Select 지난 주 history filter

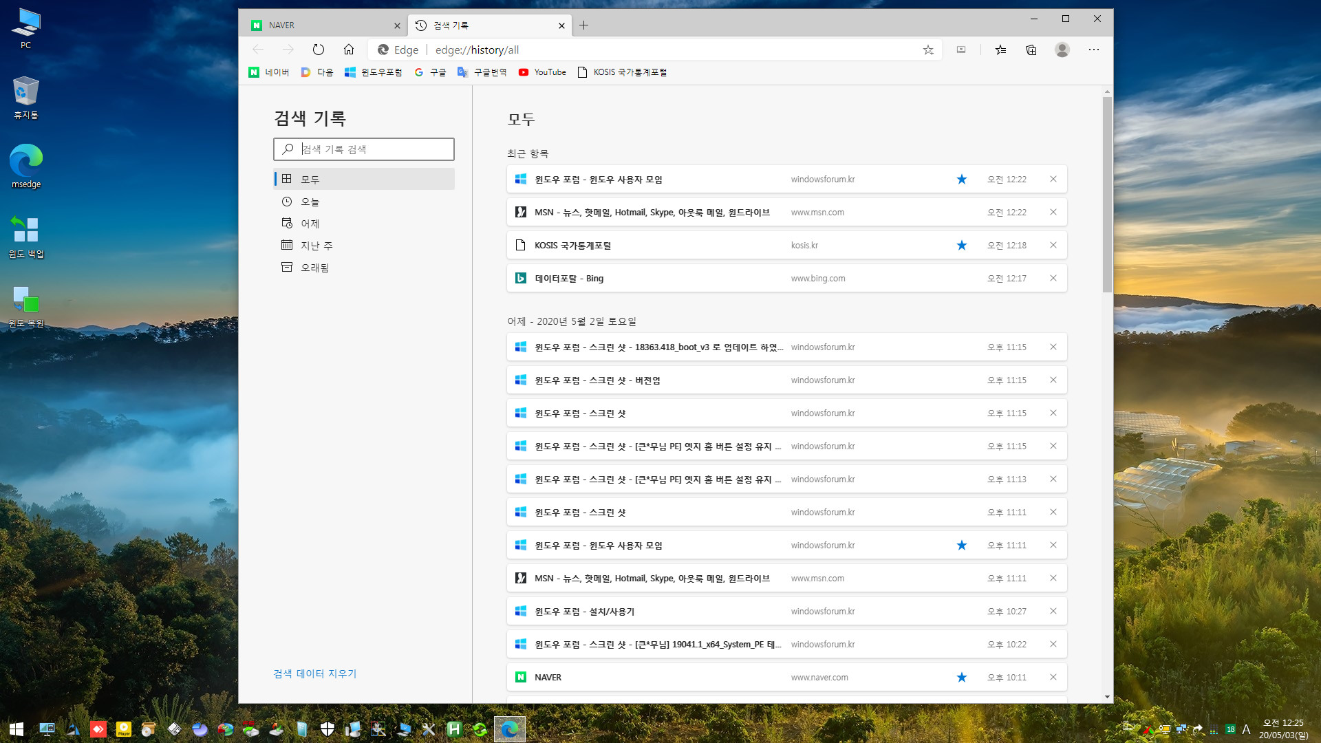click(x=364, y=246)
